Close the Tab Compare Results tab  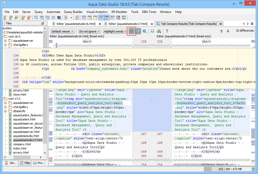[x=220, y=24]
